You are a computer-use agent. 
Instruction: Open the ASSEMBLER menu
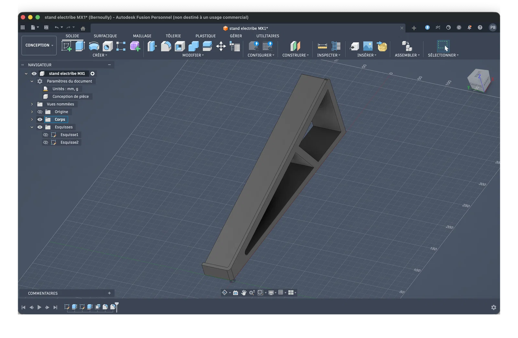407,55
